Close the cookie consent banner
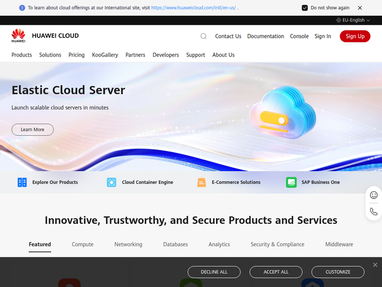Viewport: 382px width, 287px height. click(375, 265)
